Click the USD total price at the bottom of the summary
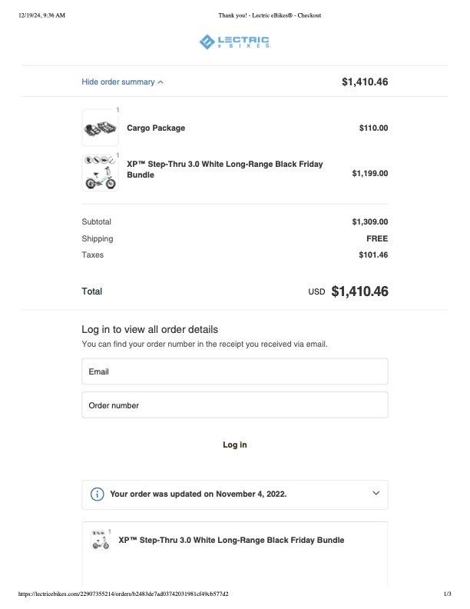The height and width of the screenshot is (609, 470). pos(359,291)
